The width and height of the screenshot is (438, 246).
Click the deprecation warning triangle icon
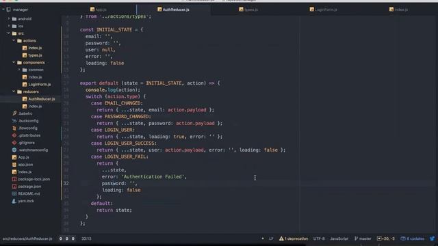281,238
